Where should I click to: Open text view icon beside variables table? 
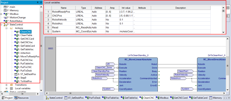coord(228,16)
